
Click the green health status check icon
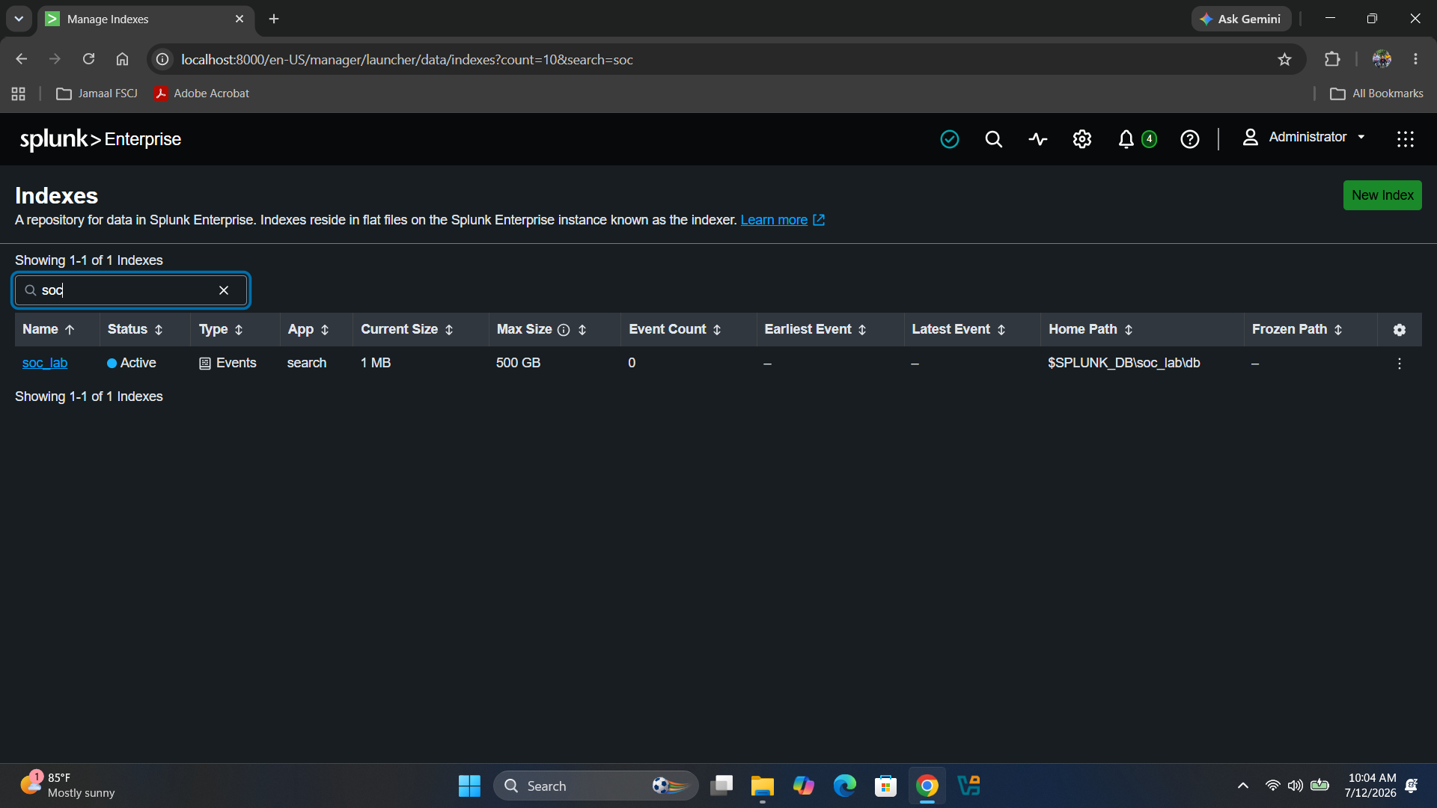949,139
